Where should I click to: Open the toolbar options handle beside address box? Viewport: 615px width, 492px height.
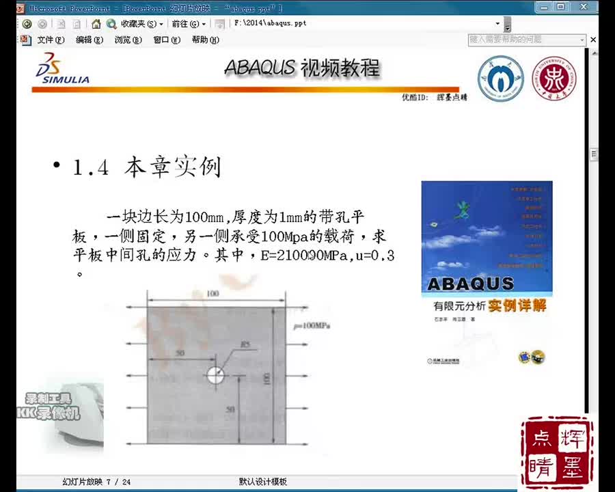tap(508, 25)
